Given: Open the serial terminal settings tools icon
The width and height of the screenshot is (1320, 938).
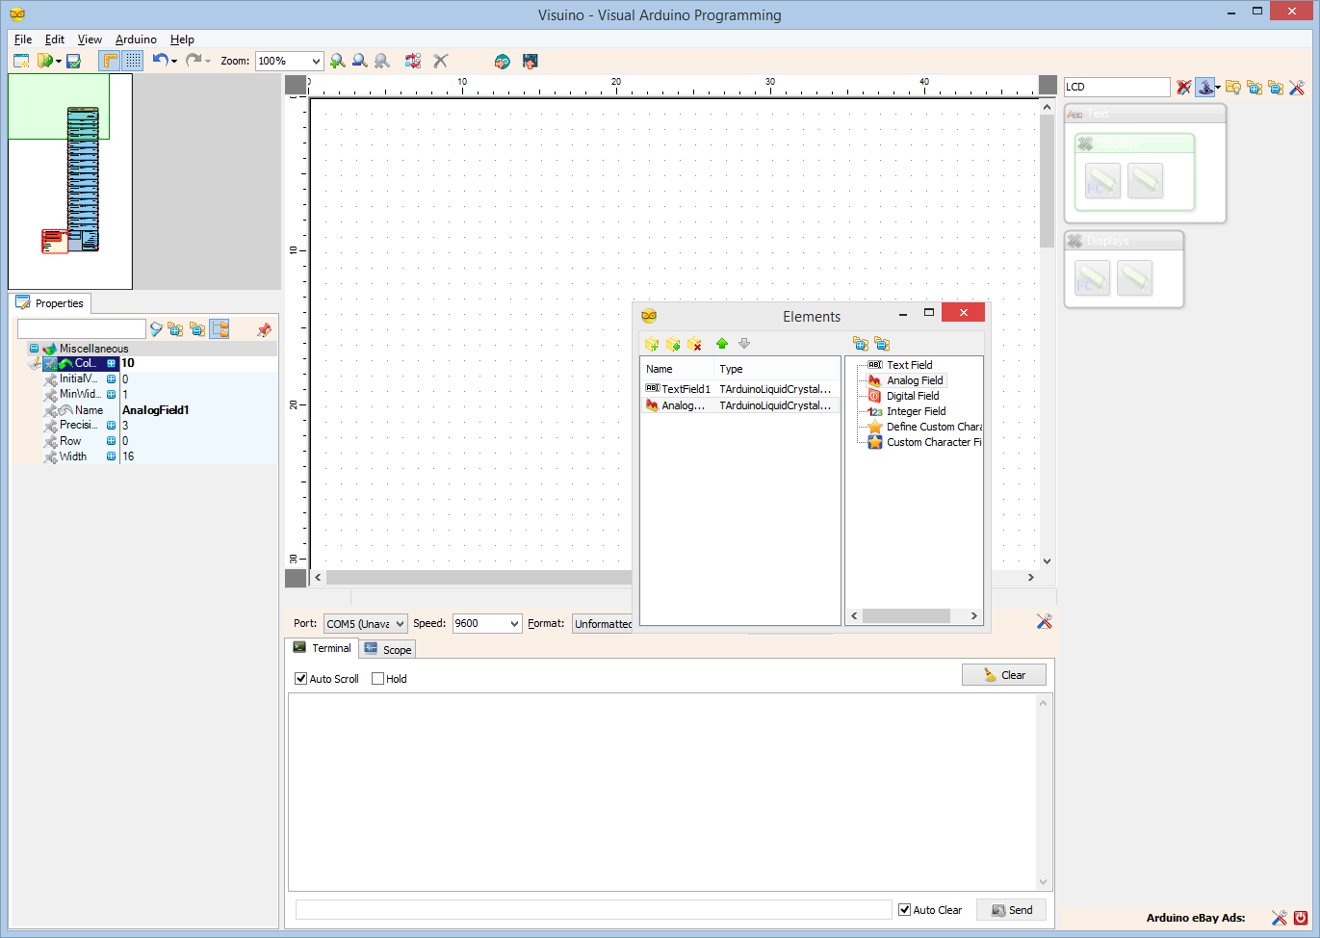Looking at the screenshot, I should (x=1045, y=622).
